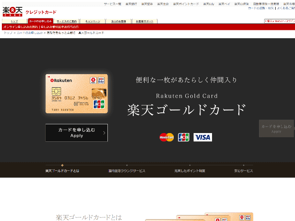The image size is (295, 221).
Task: Open the 楽天生命 link
Action: coord(163,4)
